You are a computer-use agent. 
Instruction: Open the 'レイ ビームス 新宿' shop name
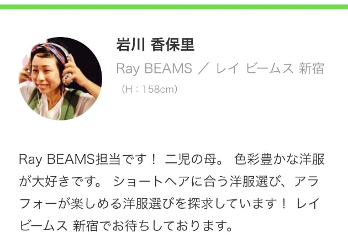click(270, 68)
